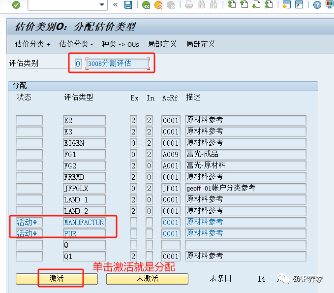This screenshot has width=334, height=293.
Task: Select the LAND 2 valuation type cell
Action: click(84, 211)
